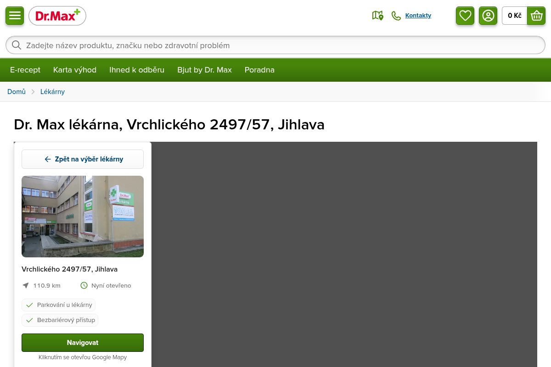This screenshot has height=367, width=551.
Task: Click the Domů breadcrumb
Action: 17,92
